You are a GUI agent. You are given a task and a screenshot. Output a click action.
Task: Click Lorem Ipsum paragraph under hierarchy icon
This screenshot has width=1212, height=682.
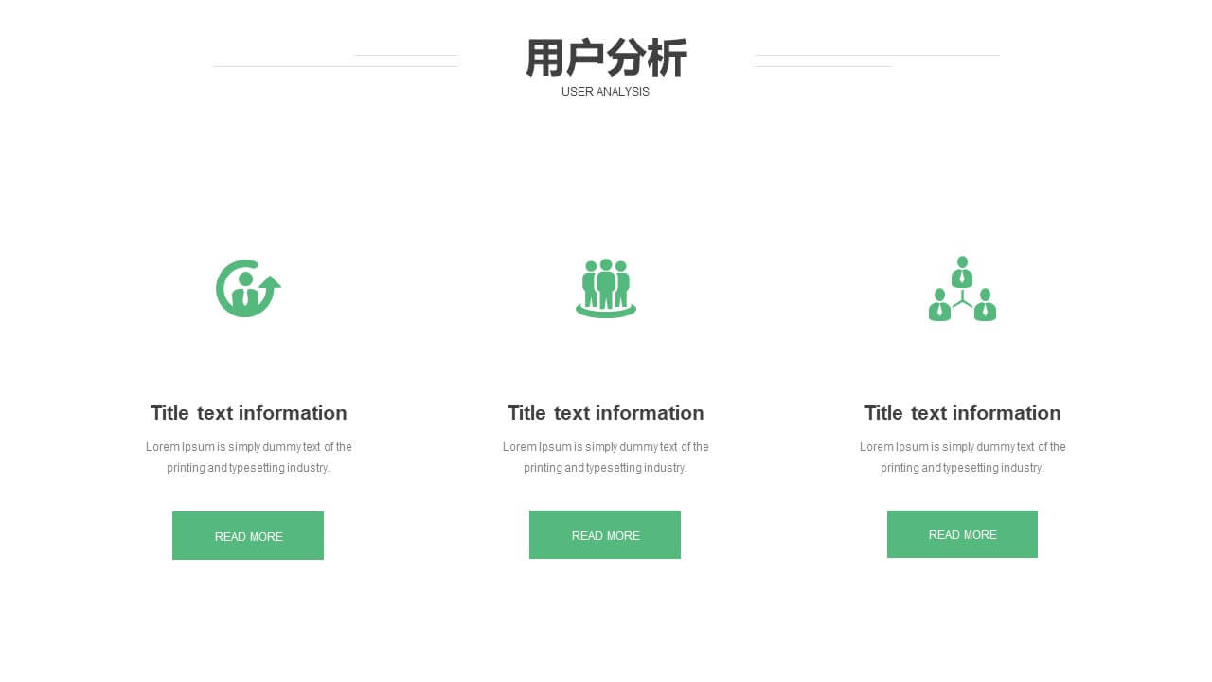point(963,458)
